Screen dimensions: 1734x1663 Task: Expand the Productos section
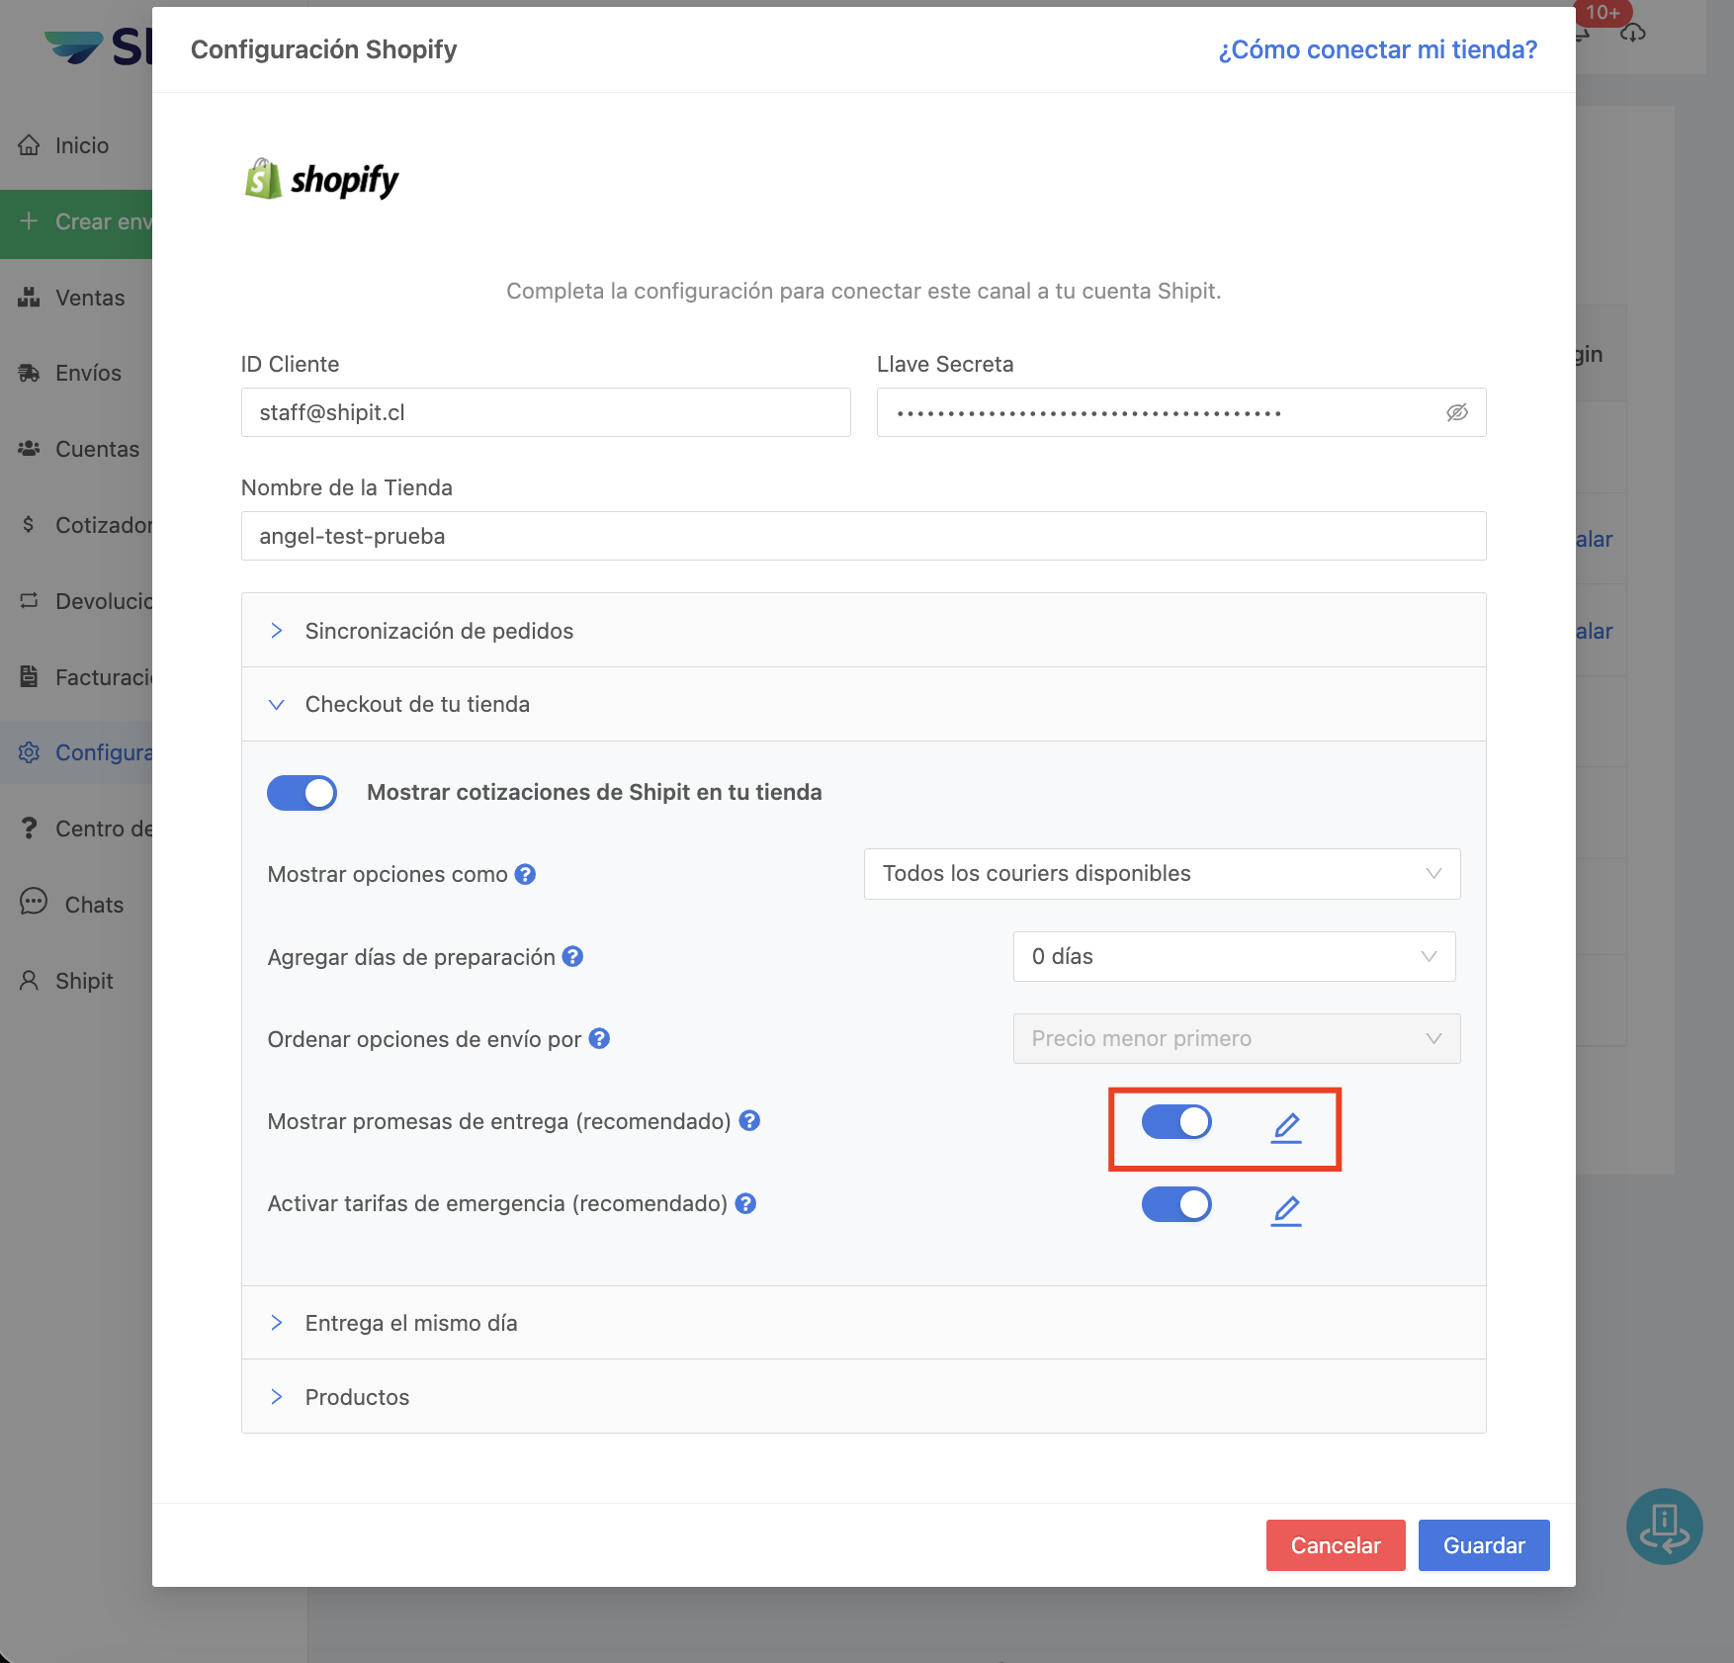click(x=357, y=1397)
